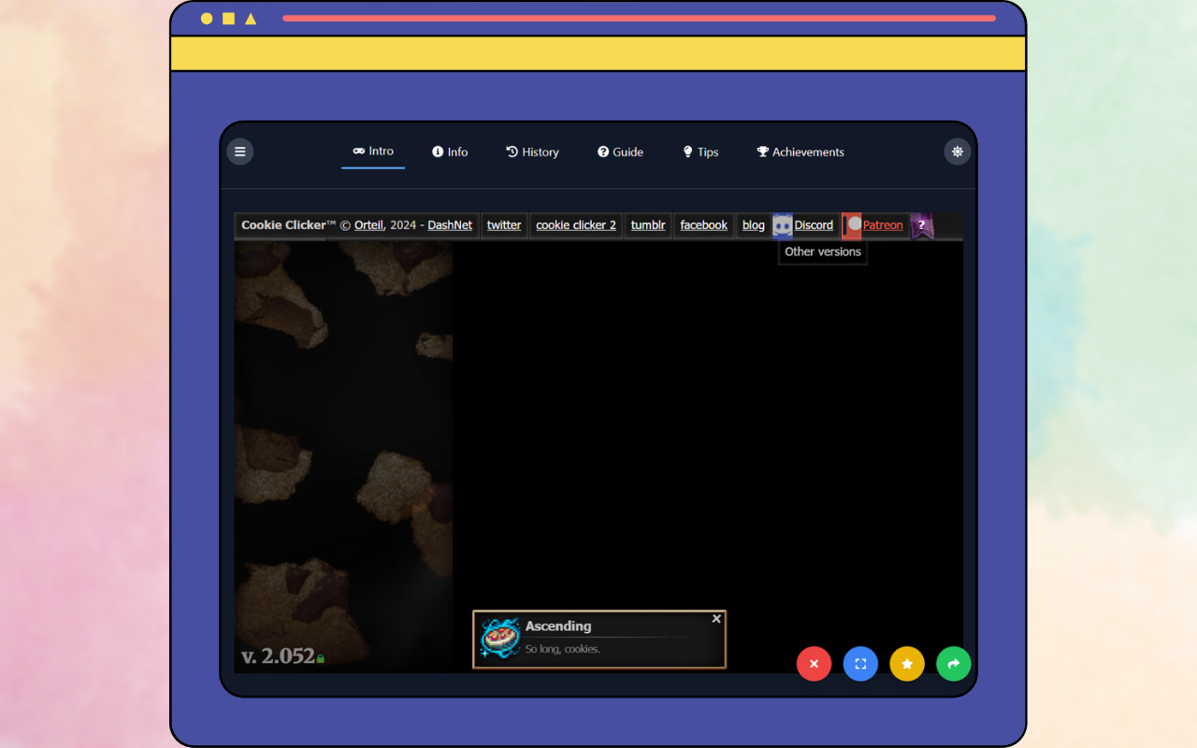Viewport: 1197px width, 748px height.
Task: Click the Other versions tooltip label
Action: click(822, 252)
